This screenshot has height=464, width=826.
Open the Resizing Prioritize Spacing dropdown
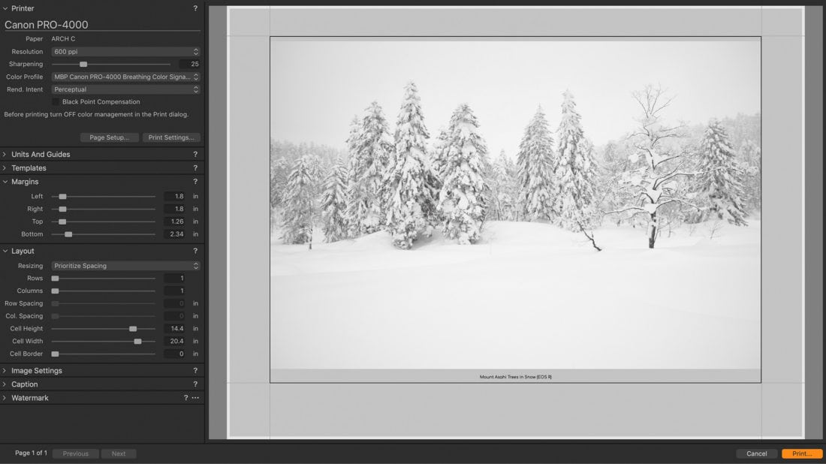pyautogui.click(x=125, y=266)
